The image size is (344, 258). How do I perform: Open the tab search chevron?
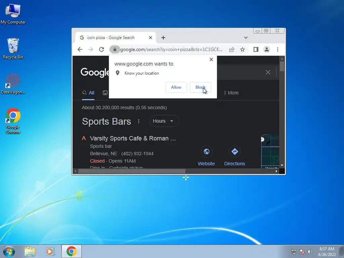click(x=246, y=38)
